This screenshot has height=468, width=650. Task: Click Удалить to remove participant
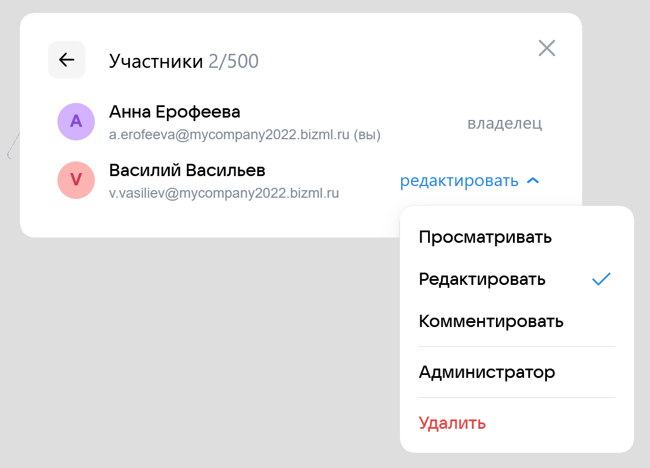pyautogui.click(x=453, y=423)
